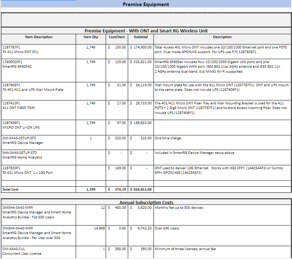Click the 14,988 quantity cell
Screen dimensions: 292x259
pyautogui.click(x=91, y=235)
